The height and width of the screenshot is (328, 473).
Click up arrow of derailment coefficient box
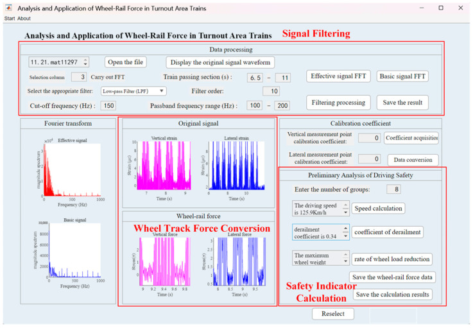346,229
